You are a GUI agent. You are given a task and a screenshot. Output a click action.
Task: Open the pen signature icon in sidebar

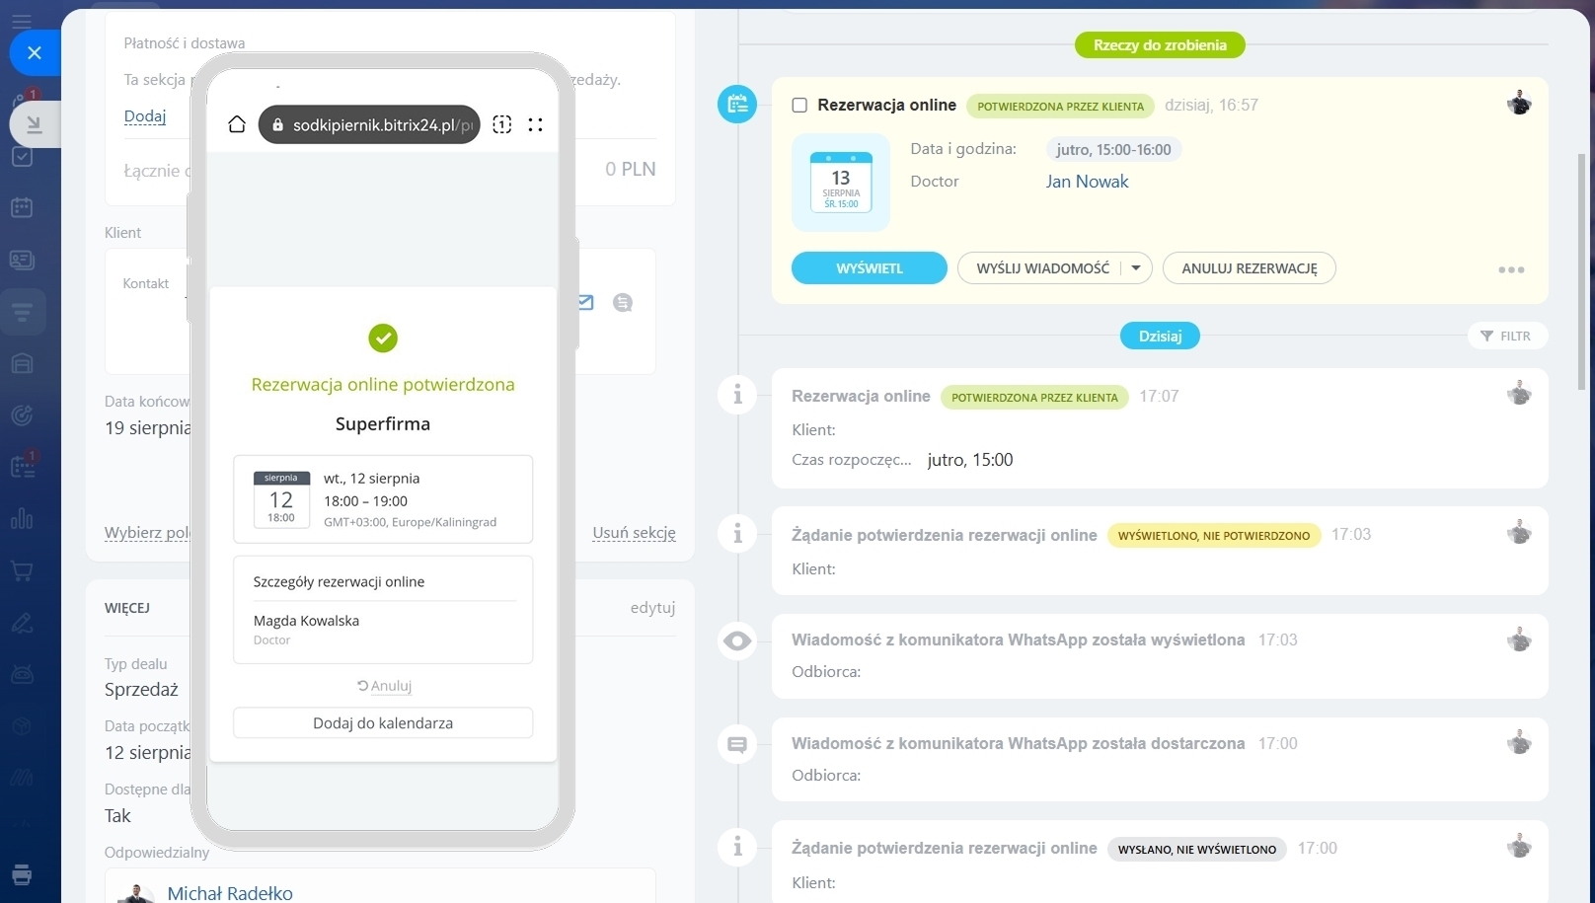click(22, 623)
